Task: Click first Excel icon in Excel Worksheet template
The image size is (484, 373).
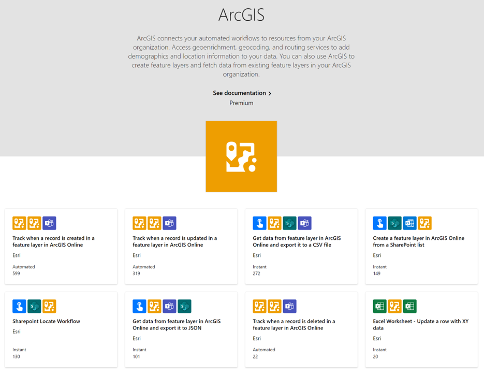Action: coord(379,306)
